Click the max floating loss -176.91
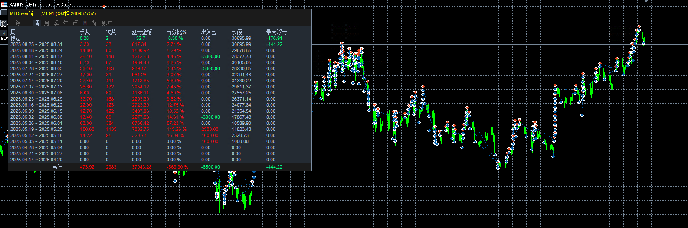 click(274, 38)
